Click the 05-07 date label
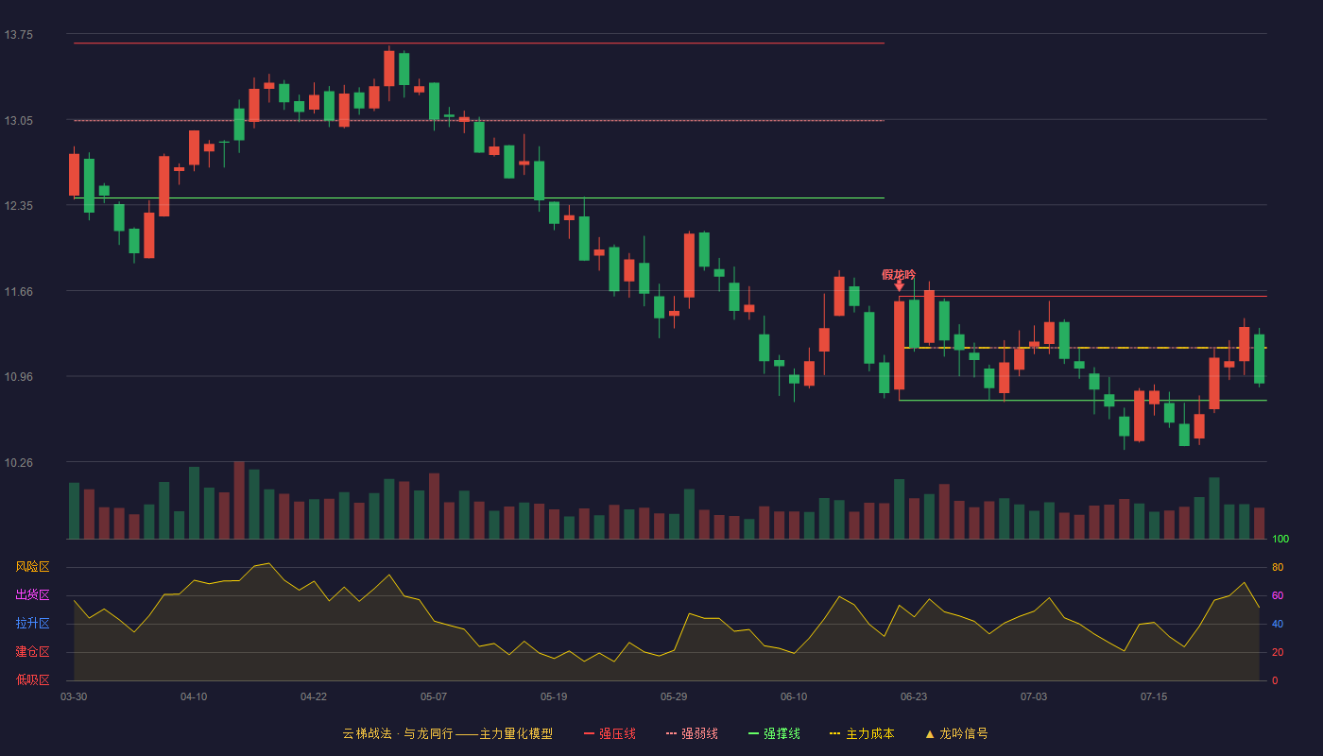This screenshot has width=1323, height=756. point(434,696)
